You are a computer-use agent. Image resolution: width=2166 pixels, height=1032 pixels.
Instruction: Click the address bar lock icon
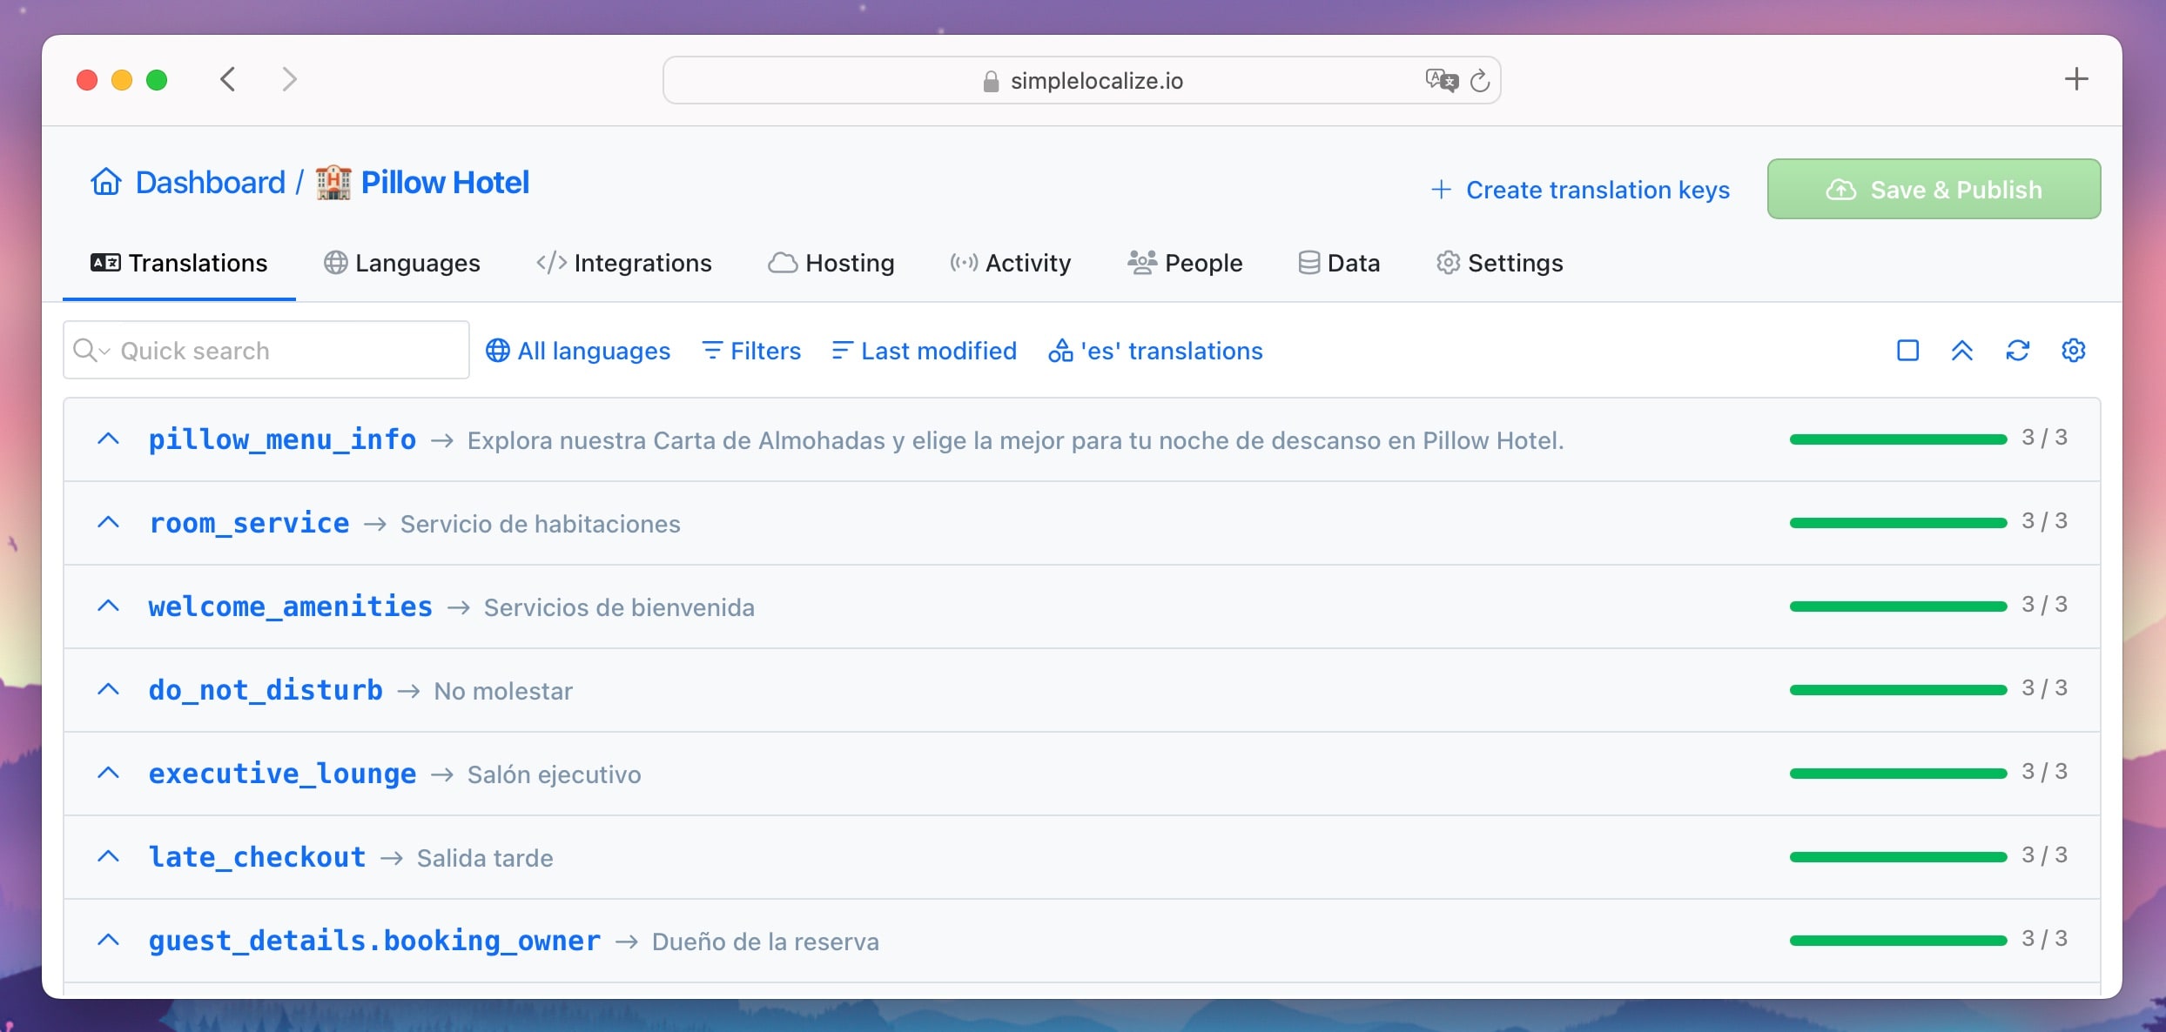coord(991,81)
